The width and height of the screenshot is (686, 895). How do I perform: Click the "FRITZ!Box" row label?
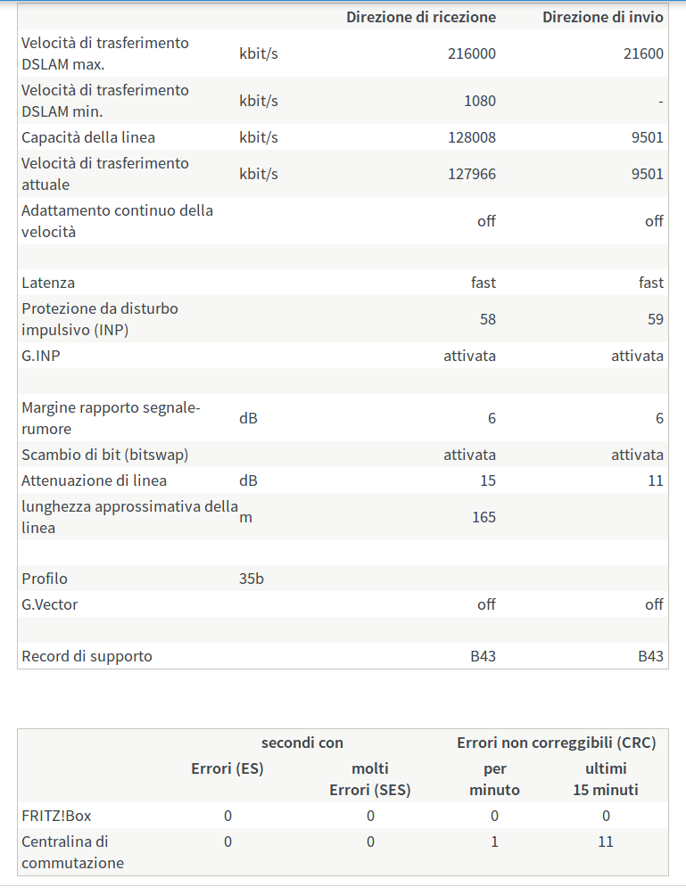tap(56, 816)
